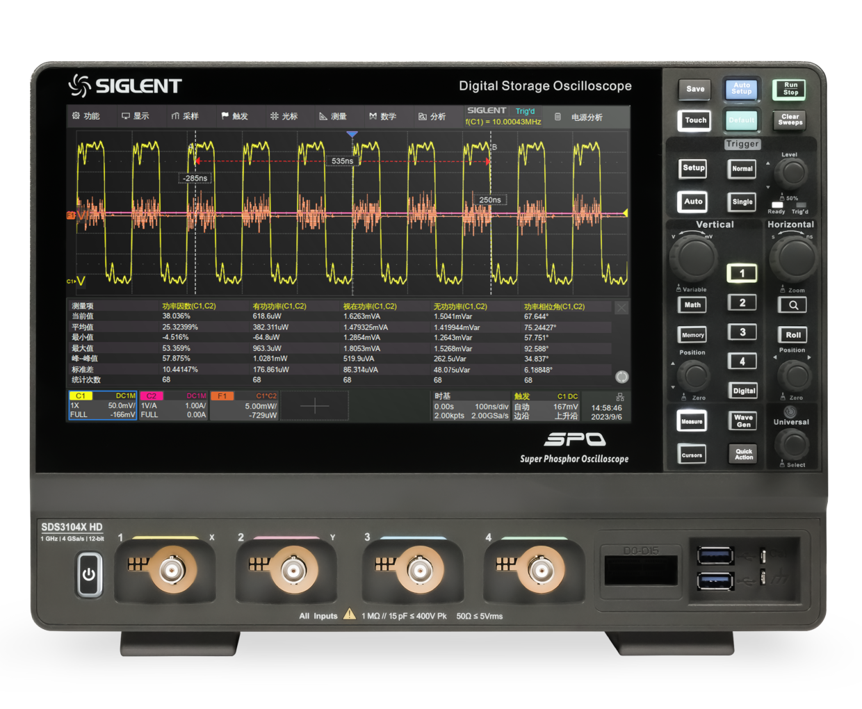Image resolution: width=862 pixels, height=709 pixels.
Task: Click the 有功功率(C1,C2) column header
Action: point(279,306)
